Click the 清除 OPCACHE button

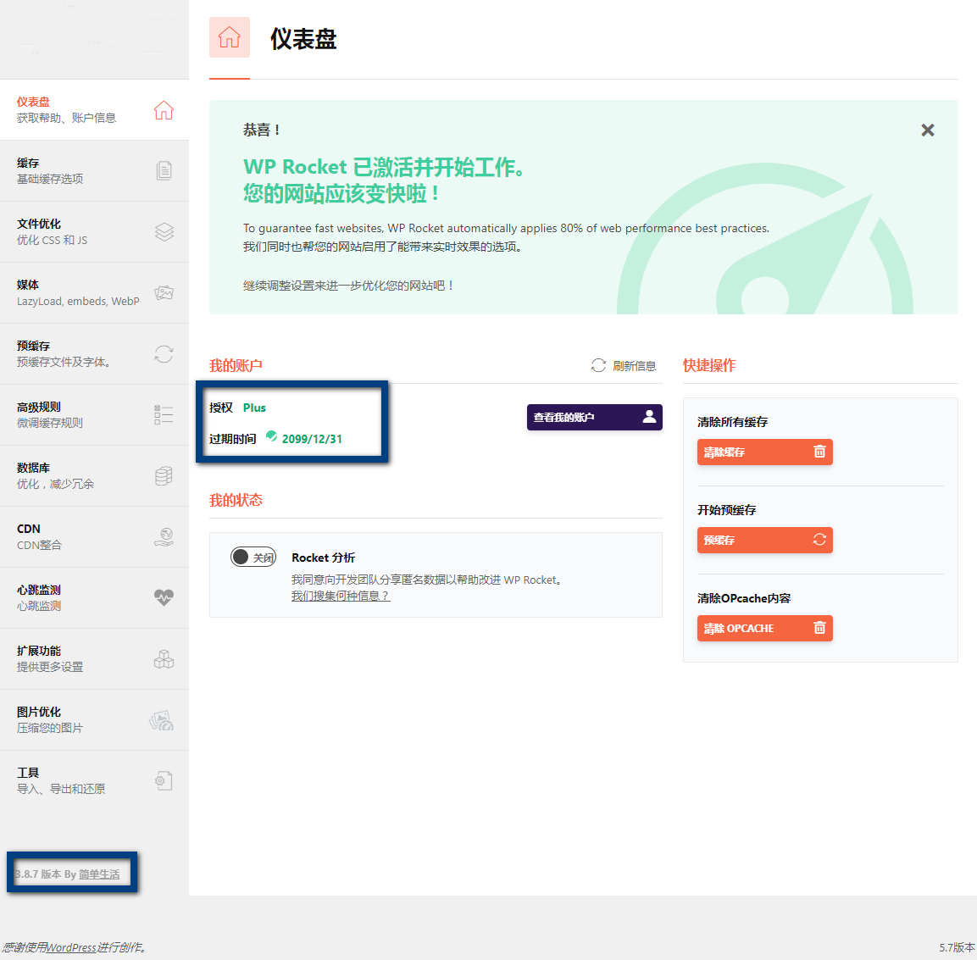764,628
